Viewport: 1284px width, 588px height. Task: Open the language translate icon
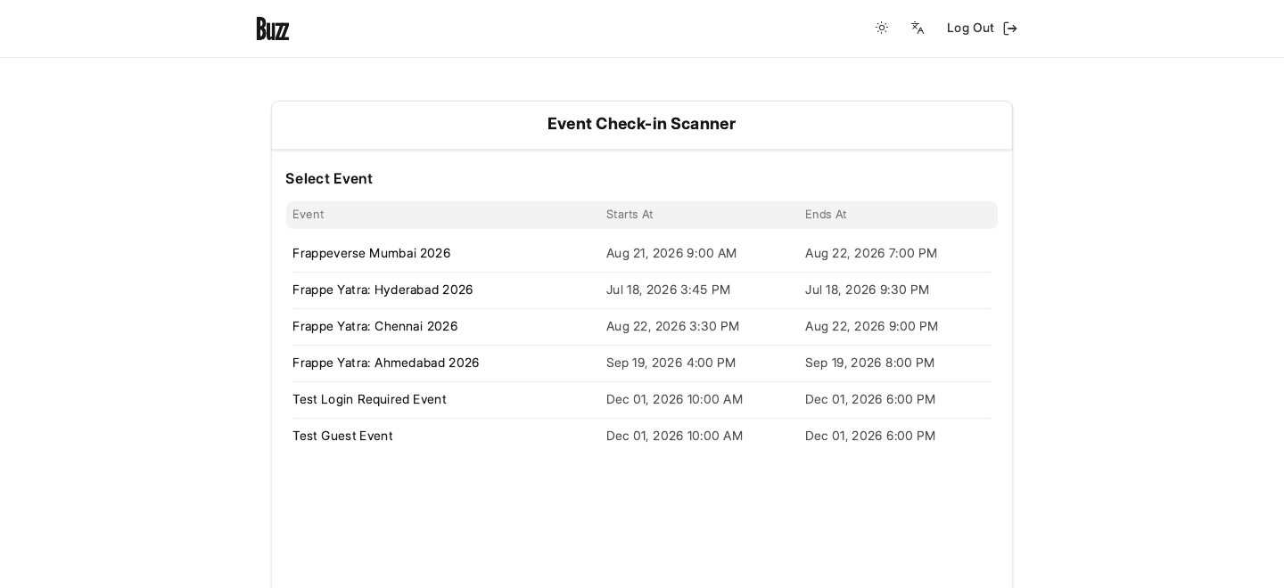(x=918, y=29)
